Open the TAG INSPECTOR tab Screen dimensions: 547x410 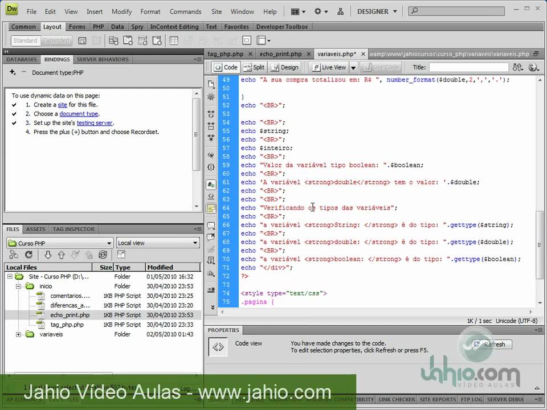74,229
